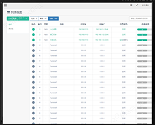Collapse the green group panel header arrow
This screenshot has width=155, height=125.
pos(26,19)
